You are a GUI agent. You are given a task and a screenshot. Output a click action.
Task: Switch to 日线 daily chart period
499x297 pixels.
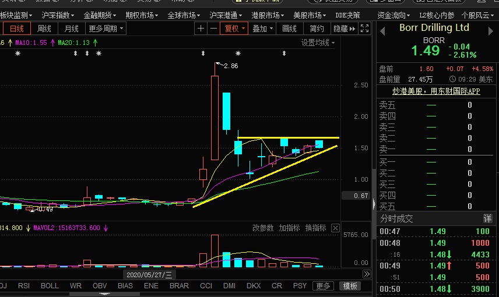[x=17, y=29]
